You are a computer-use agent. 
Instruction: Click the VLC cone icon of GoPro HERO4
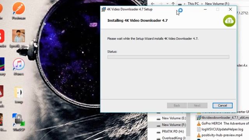[x=199, y=124]
